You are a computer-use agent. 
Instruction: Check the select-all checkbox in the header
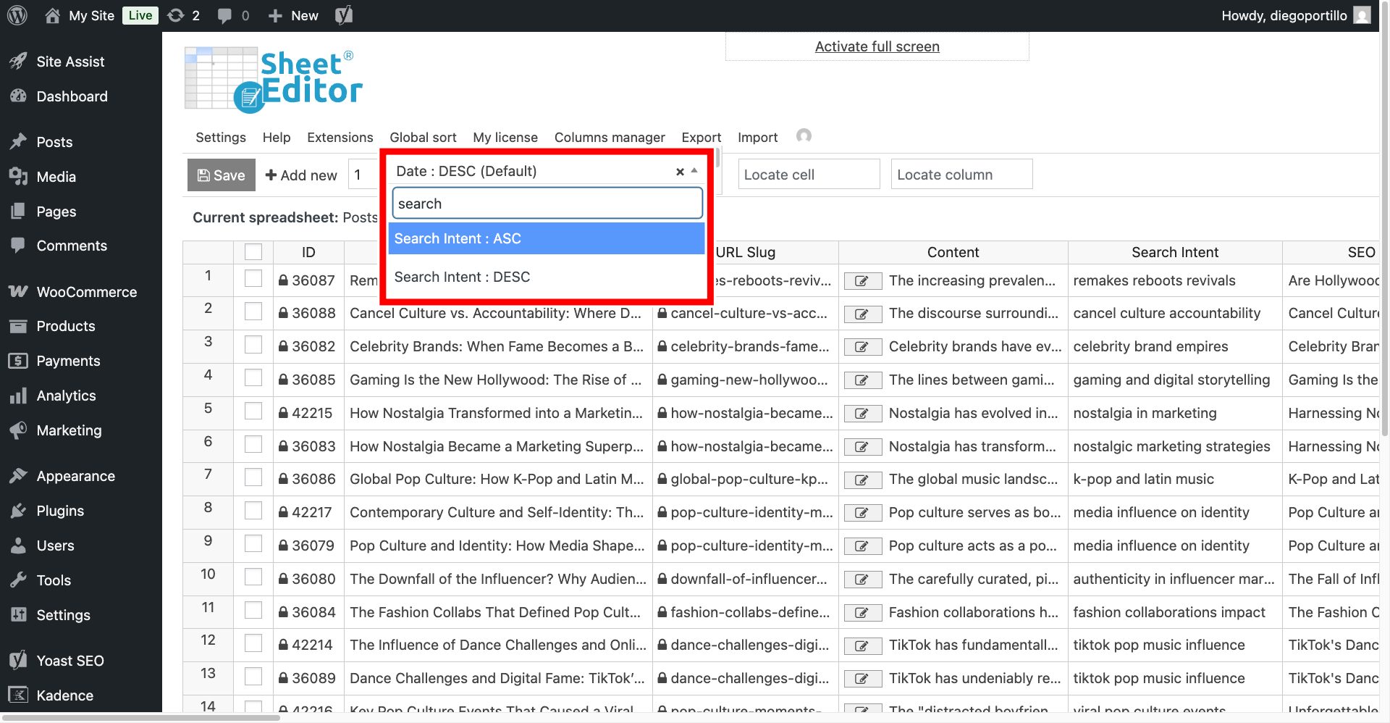tap(253, 251)
